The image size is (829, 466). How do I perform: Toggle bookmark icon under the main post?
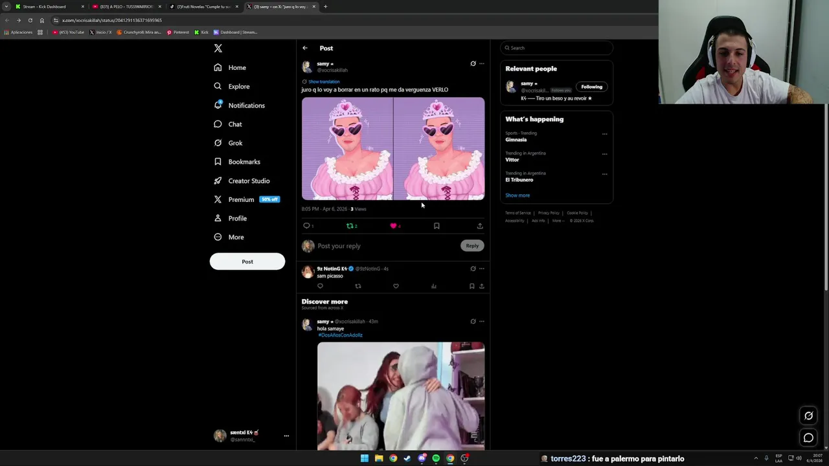[x=437, y=226]
